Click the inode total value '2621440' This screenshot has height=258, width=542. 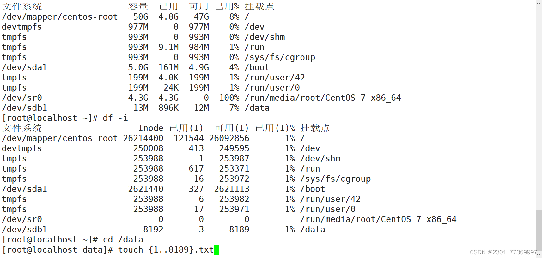coord(146,189)
